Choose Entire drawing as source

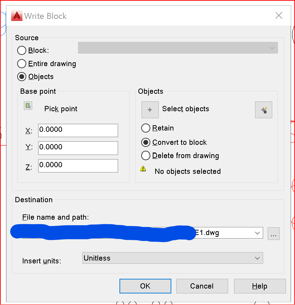click(x=22, y=64)
